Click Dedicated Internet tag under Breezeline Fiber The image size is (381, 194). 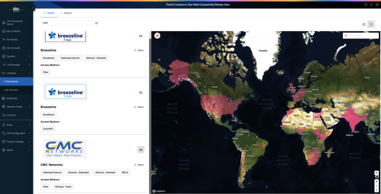(70, 58)
